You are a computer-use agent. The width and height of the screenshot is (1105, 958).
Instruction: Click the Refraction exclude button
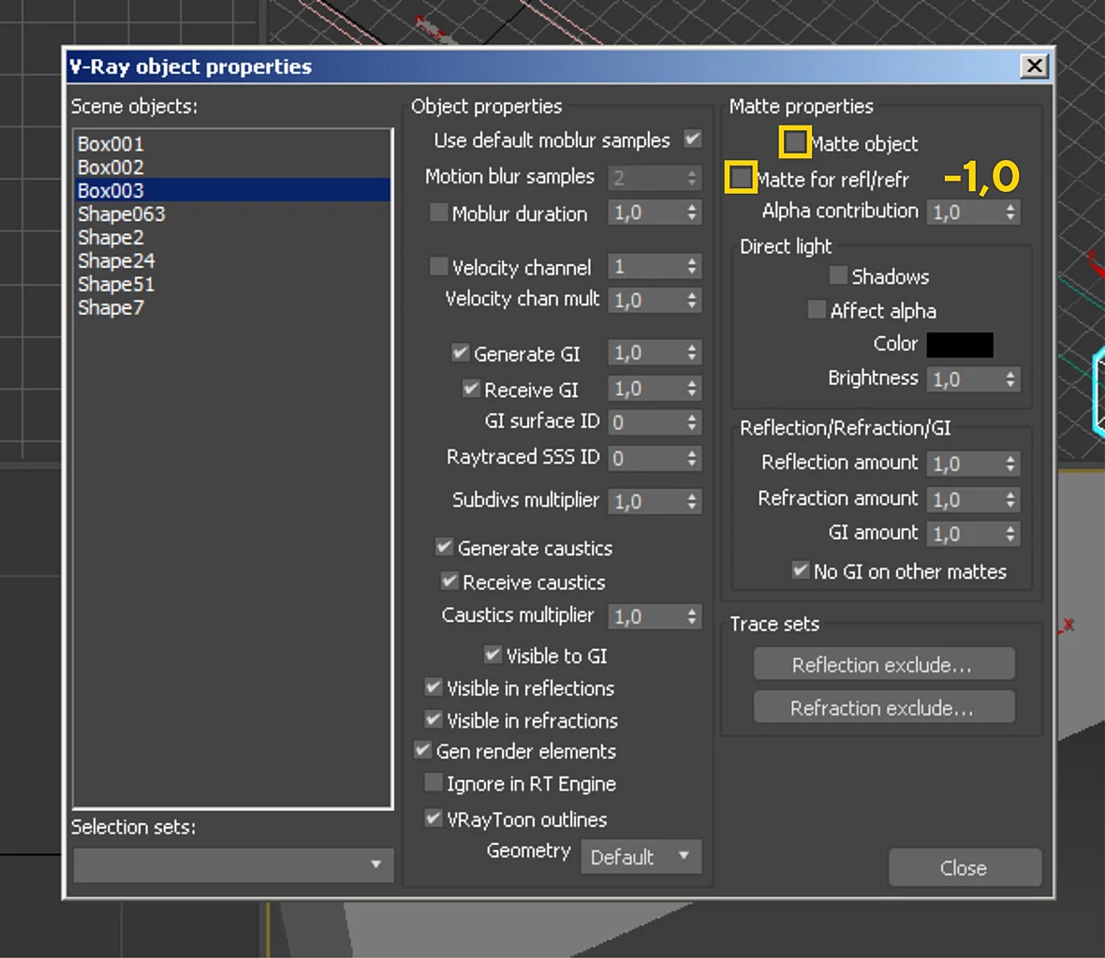884,707
